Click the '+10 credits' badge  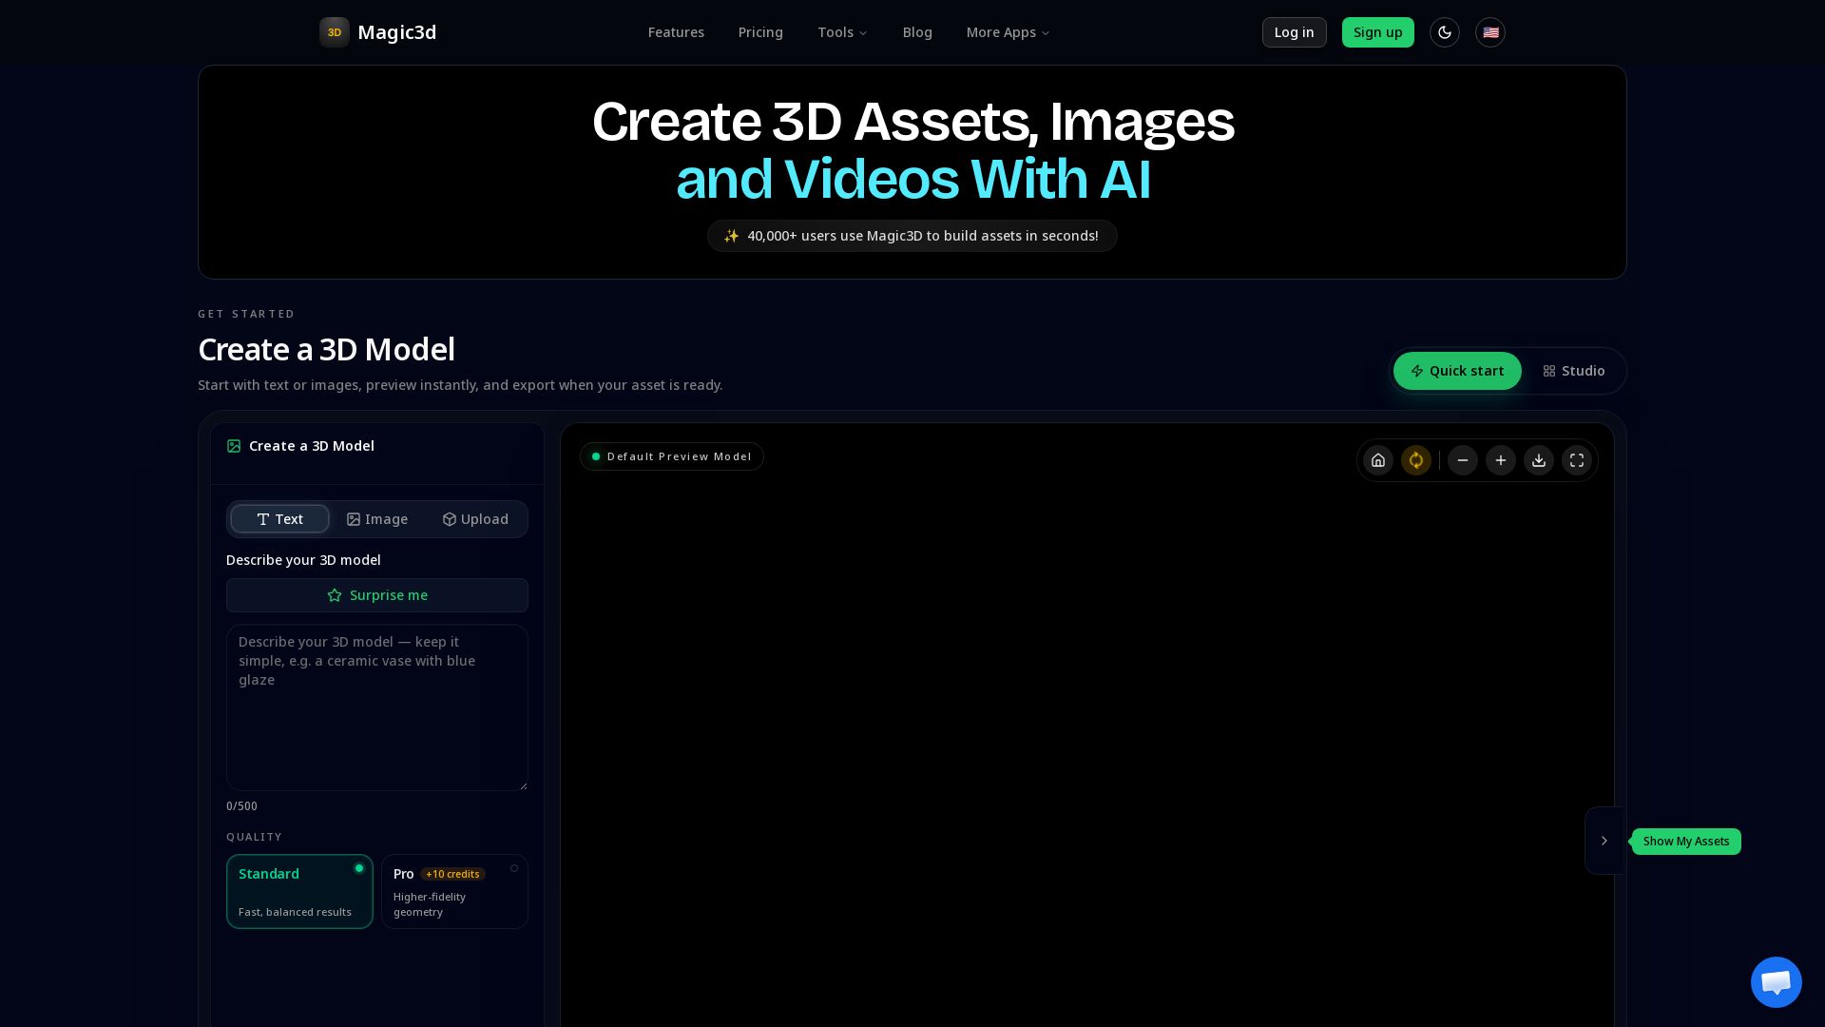(x=452, y=874)
